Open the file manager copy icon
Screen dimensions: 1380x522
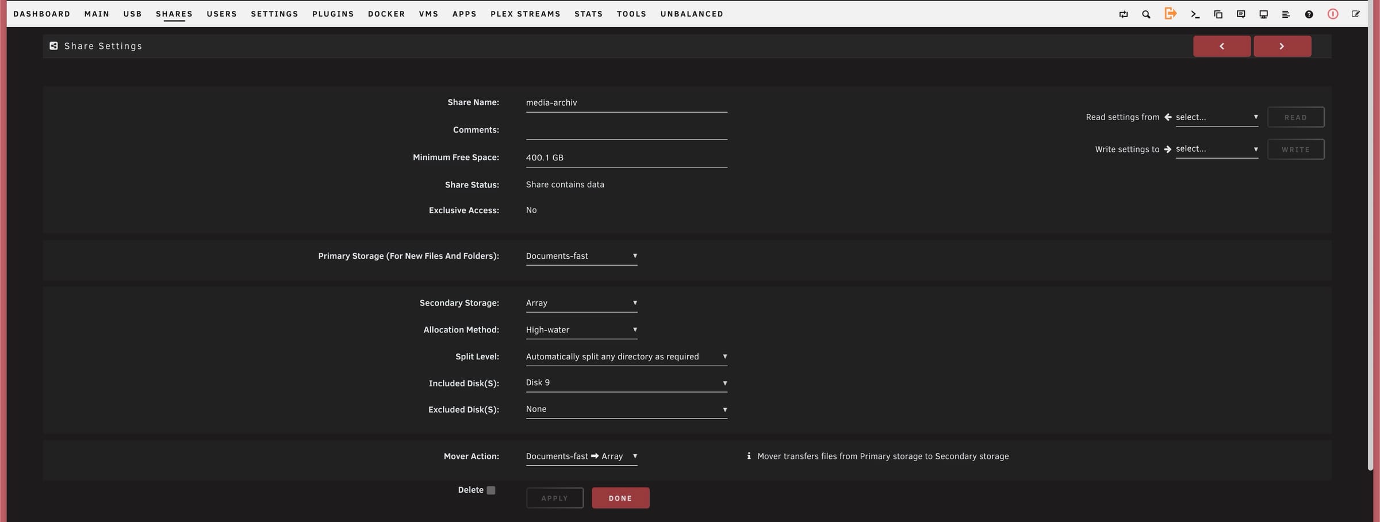[1218, 14]
